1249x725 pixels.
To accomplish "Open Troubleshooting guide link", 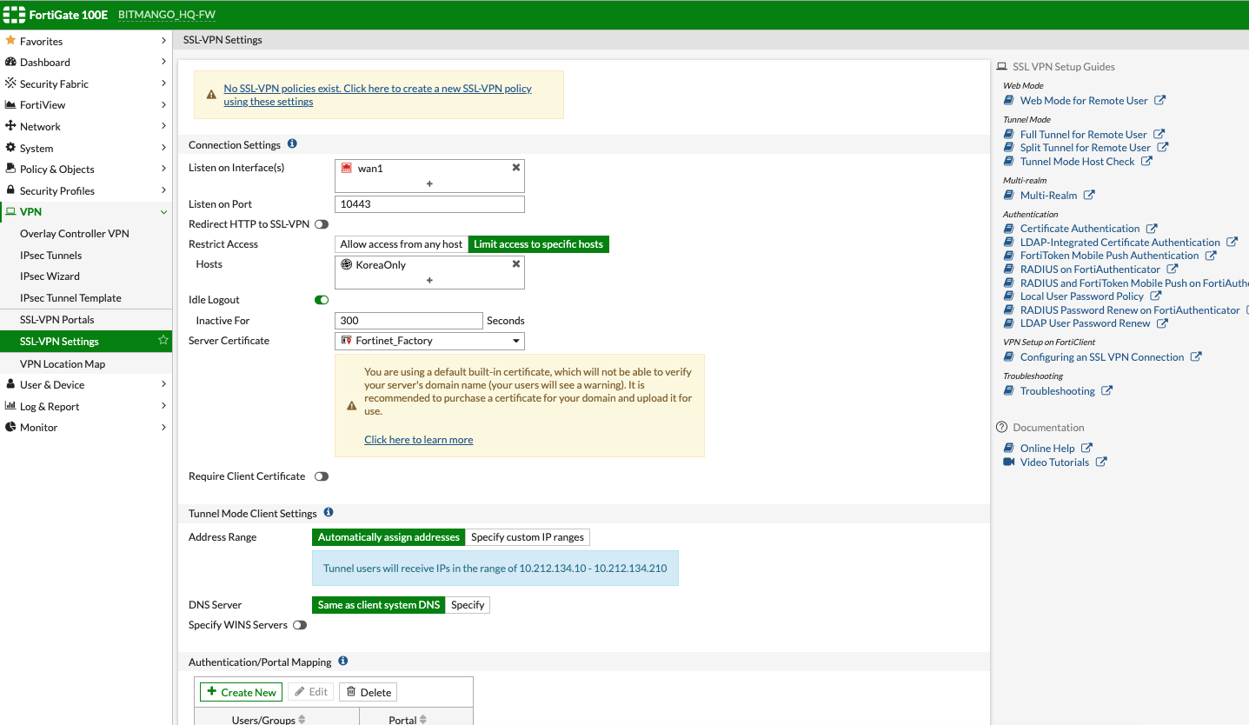I will (1057, 390).
